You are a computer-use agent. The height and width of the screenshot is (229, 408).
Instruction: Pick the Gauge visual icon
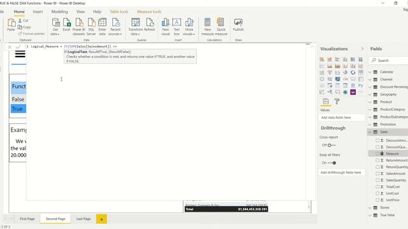pyautogui.click(x=345, y=79)
